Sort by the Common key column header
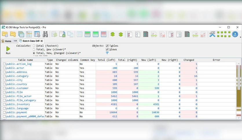Image resolution: width=242 pixels, height=140 pixels. point(87,60)
